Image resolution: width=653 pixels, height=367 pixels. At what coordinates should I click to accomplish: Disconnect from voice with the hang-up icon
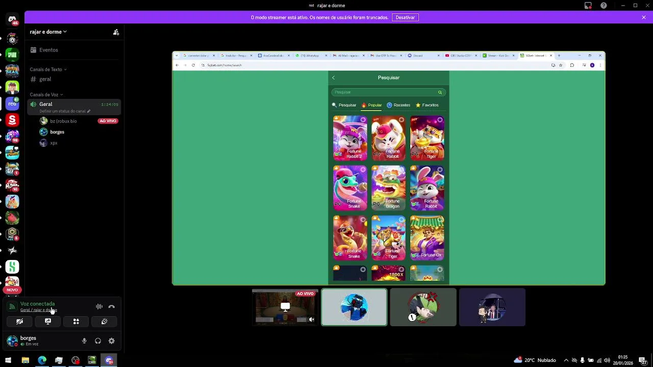(x=112, y=307)
